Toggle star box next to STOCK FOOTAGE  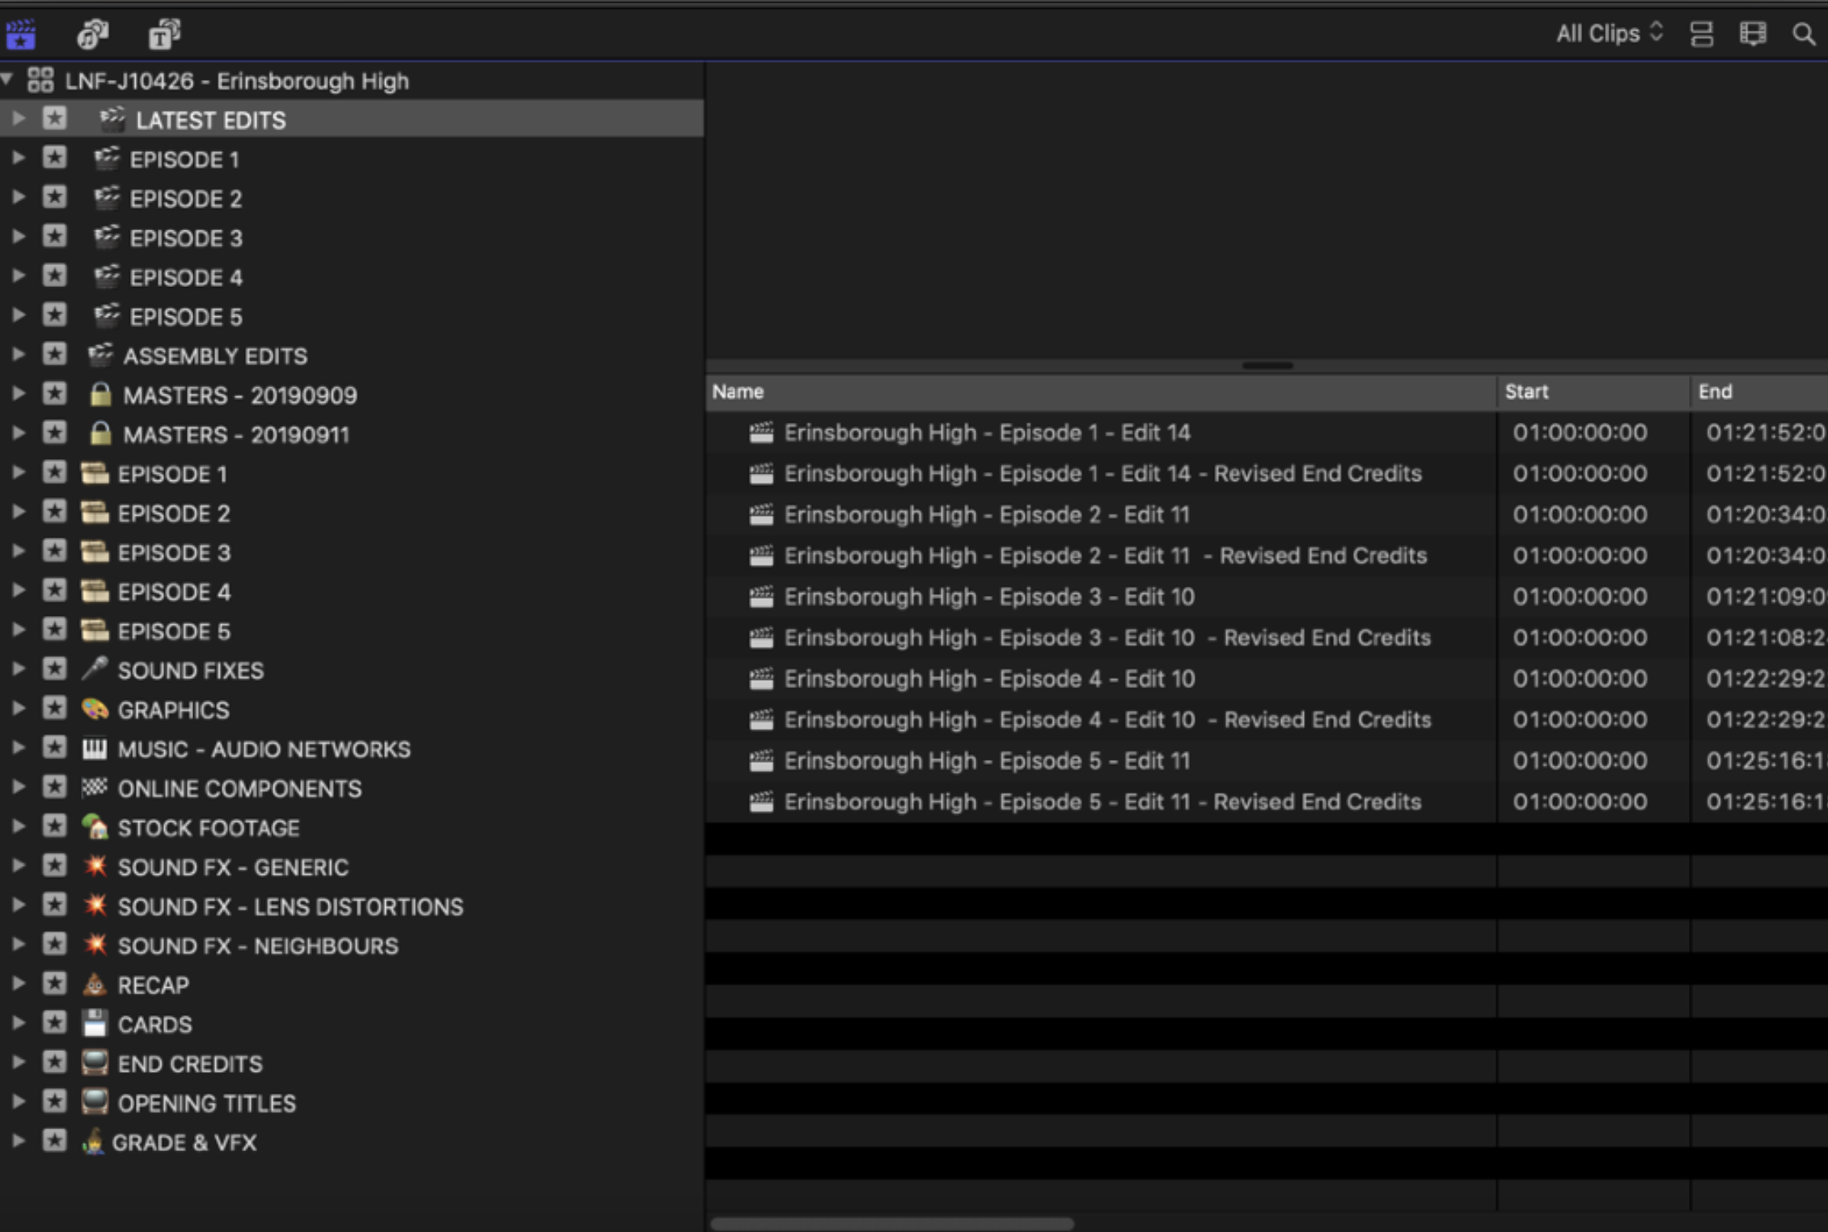(54, 826)
